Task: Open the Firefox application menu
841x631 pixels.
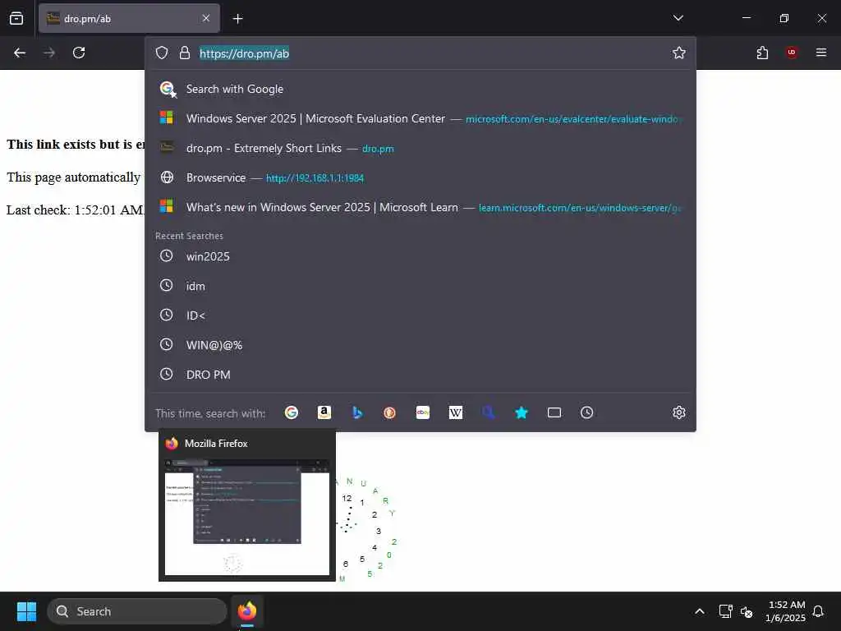Action: tap(821, 53)
